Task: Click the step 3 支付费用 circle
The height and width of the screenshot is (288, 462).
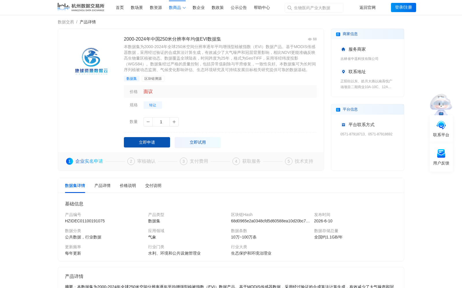Action: pyautogui.click(x=184, y=161)
